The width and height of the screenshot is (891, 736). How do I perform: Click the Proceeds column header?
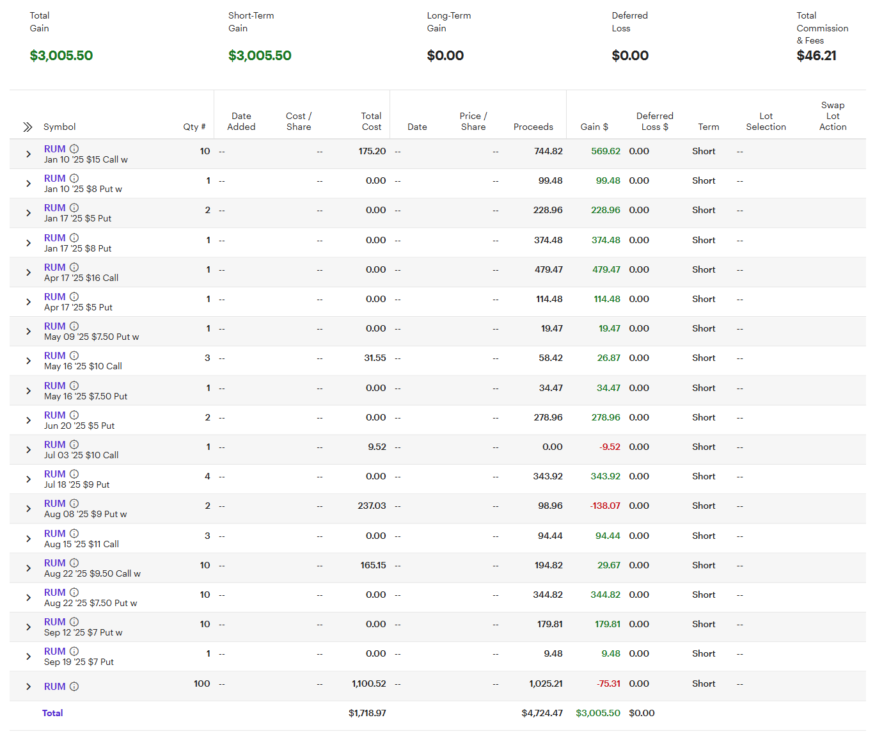pyautogui.click(x=533, y=127)
